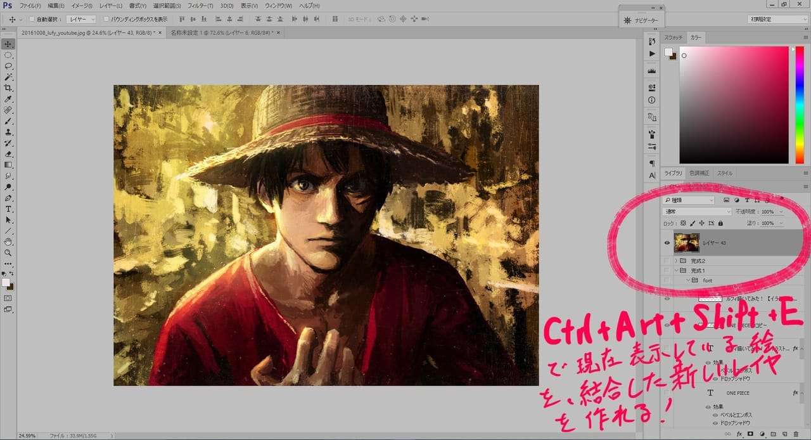Select the Hand tool

coord(8,242)
